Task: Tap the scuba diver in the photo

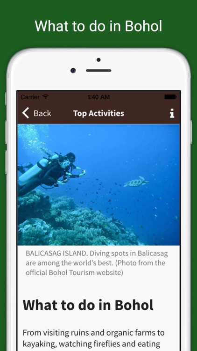Action: 50,171
